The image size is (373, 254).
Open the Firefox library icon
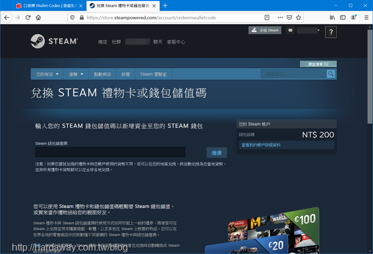coord(332,17)
